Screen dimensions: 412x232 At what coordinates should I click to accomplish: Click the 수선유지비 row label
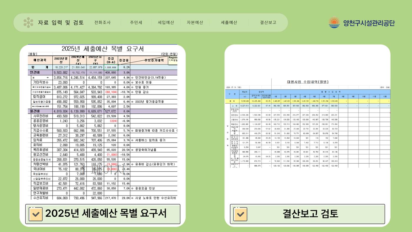tap(41, 198)
